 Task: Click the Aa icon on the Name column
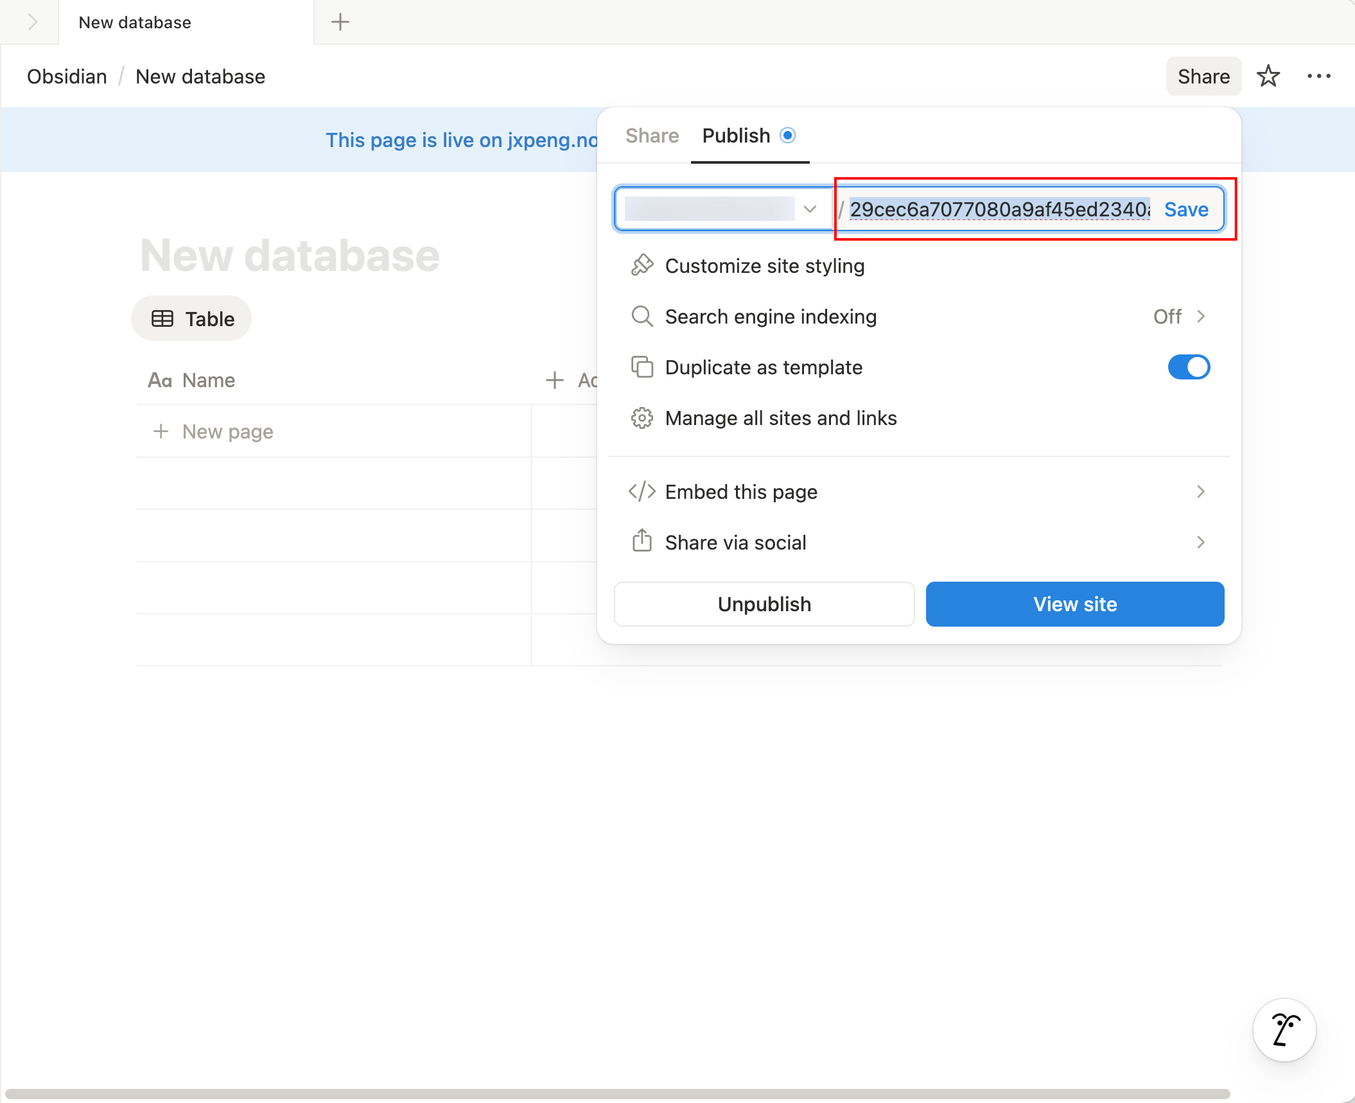click(x=160, y=379)
